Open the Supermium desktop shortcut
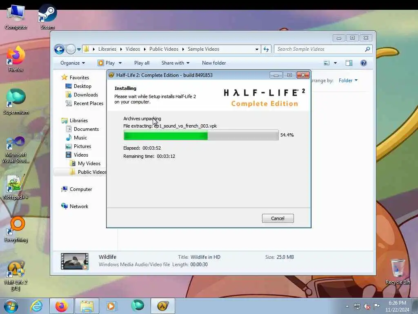The width and height of the screenshot is (418, 314). 16,102
